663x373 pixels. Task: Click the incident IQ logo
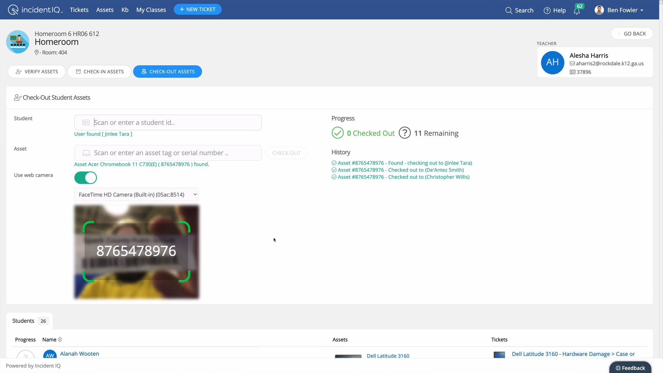point(35,9)
